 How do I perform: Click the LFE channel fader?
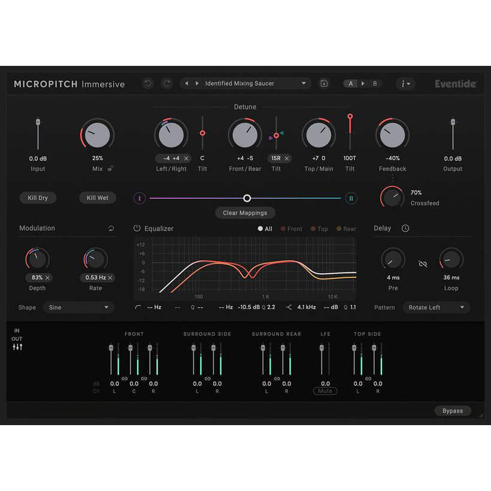[x=322, y=359]
